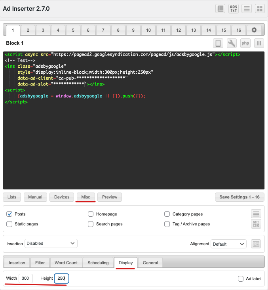The image size is (268, 290).
Task: Open the settings gear tab
Action: tap(253, 30)
